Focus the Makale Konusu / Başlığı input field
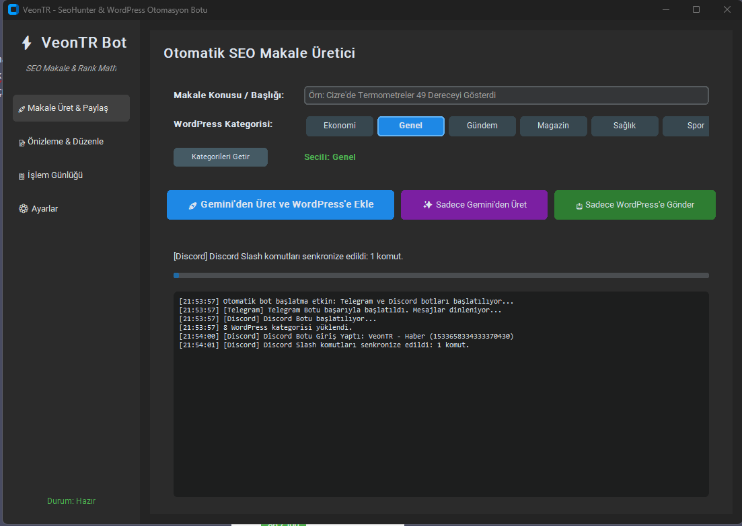742x526 pixels. pos(507,95)
